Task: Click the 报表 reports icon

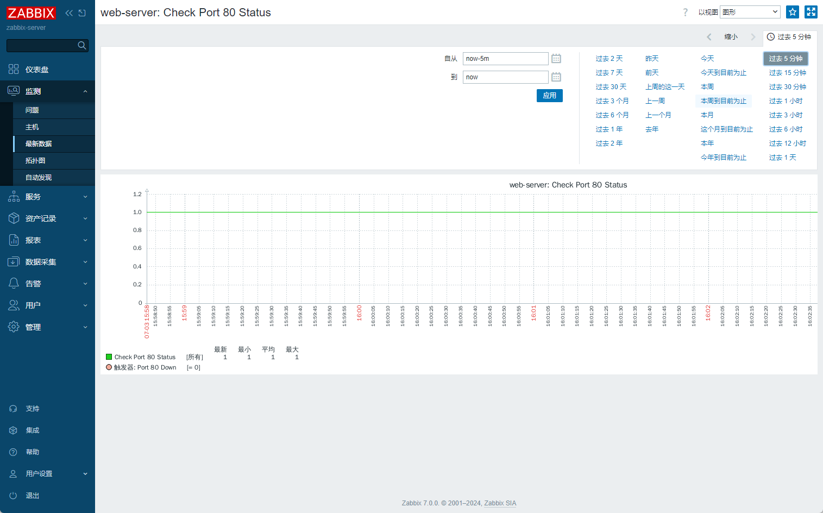Action: [x=14, y=240]
